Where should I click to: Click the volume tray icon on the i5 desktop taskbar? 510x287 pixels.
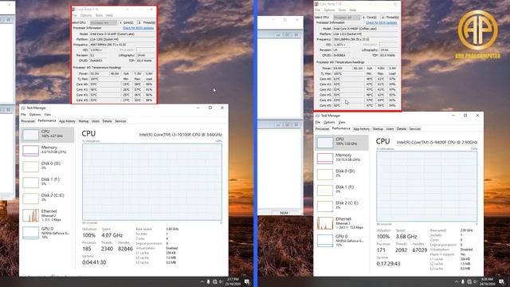(475, 281)
